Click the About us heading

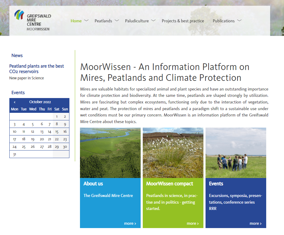[x=93, y=183]
